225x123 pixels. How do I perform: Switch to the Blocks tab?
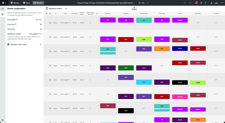(15, 3)
